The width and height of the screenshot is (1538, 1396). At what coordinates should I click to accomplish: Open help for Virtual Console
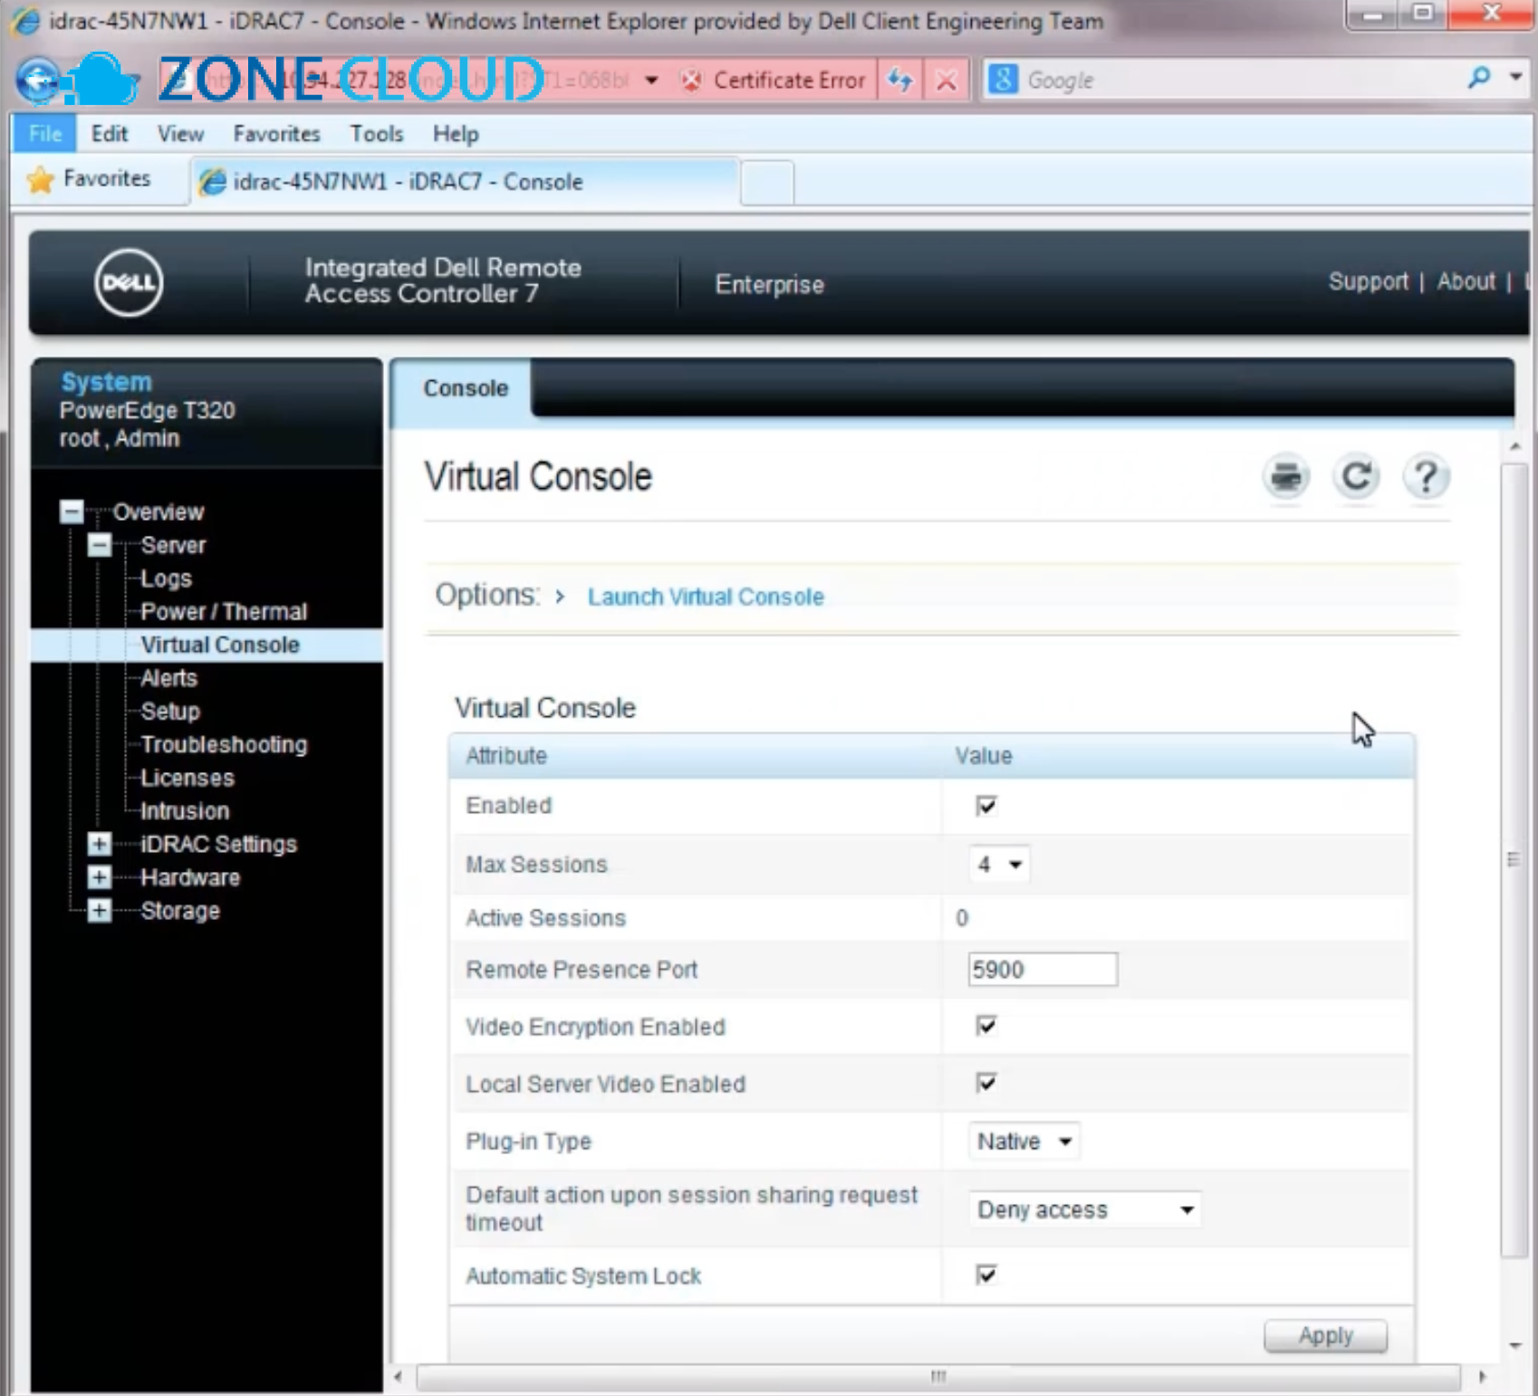pos(1426,476)
